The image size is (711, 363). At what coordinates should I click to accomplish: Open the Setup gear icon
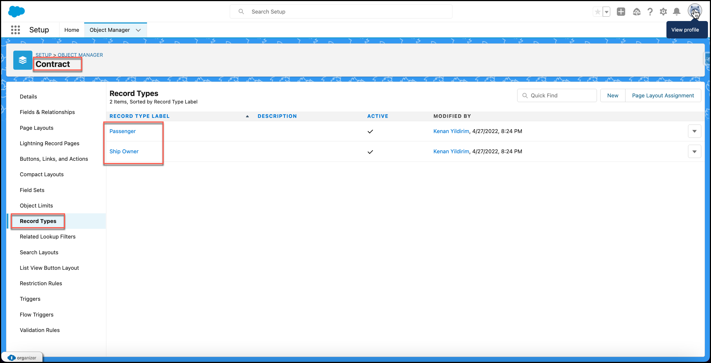pyautogui.click(x=663, y=12)
